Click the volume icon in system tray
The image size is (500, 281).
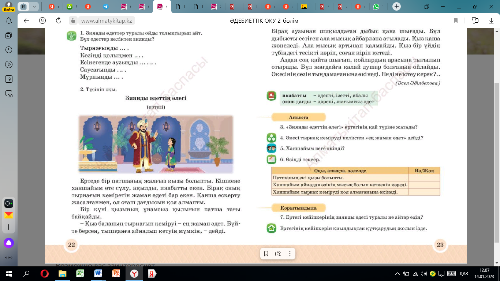point(424,274)
